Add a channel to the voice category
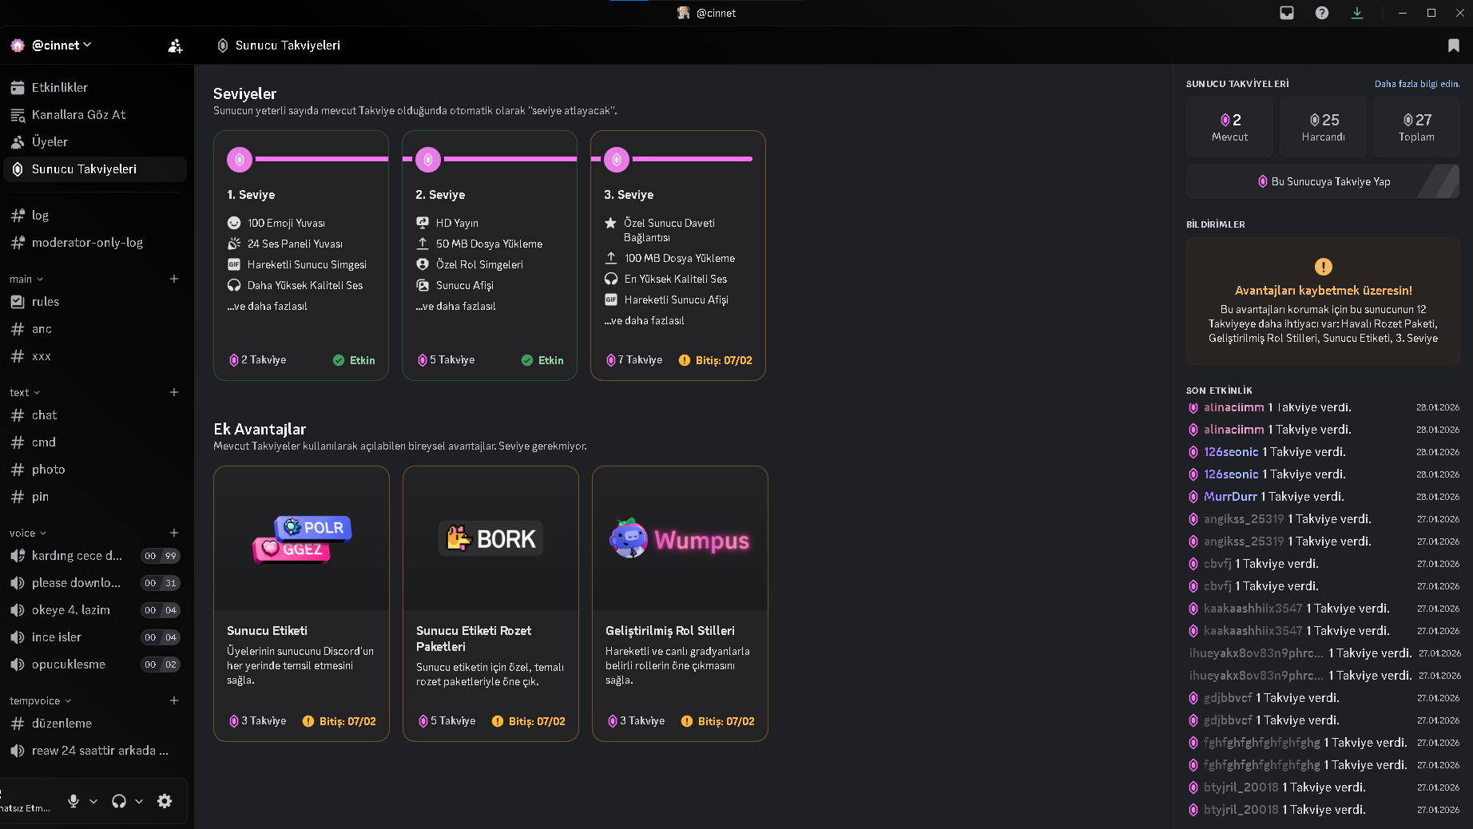This screenshot has width=1473, height=829. click(x=174, y=533)
